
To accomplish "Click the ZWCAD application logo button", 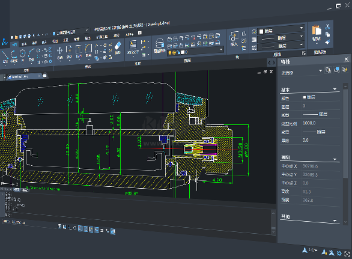I will point(4,42).
